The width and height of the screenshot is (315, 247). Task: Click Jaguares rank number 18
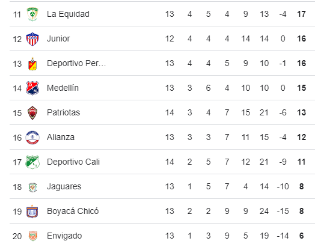coord(17,187)
